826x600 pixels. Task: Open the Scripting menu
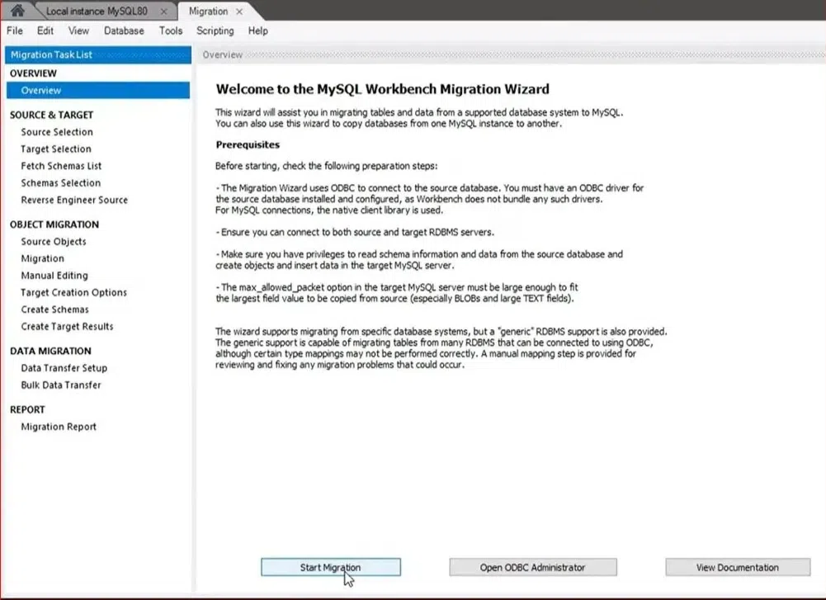point(215,31)
